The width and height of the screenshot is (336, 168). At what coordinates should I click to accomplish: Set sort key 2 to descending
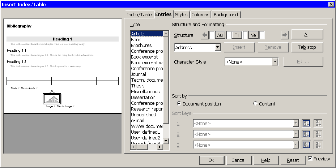(318, 134)
